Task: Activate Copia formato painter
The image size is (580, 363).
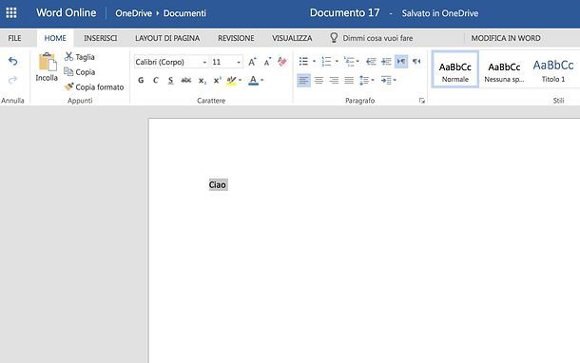Action: [94, 87]
